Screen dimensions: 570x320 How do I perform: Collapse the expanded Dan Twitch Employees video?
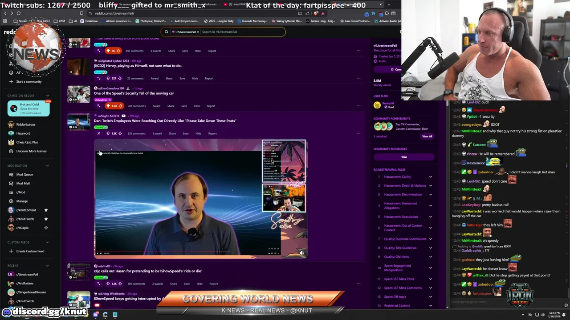coord(99,133)
